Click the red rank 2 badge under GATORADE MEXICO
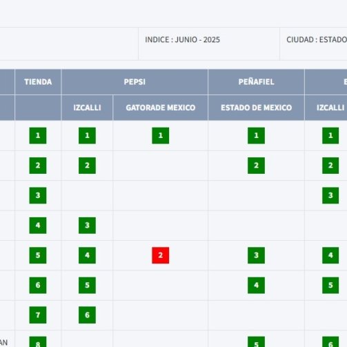The image size is (347, 347). coord(161,255)
